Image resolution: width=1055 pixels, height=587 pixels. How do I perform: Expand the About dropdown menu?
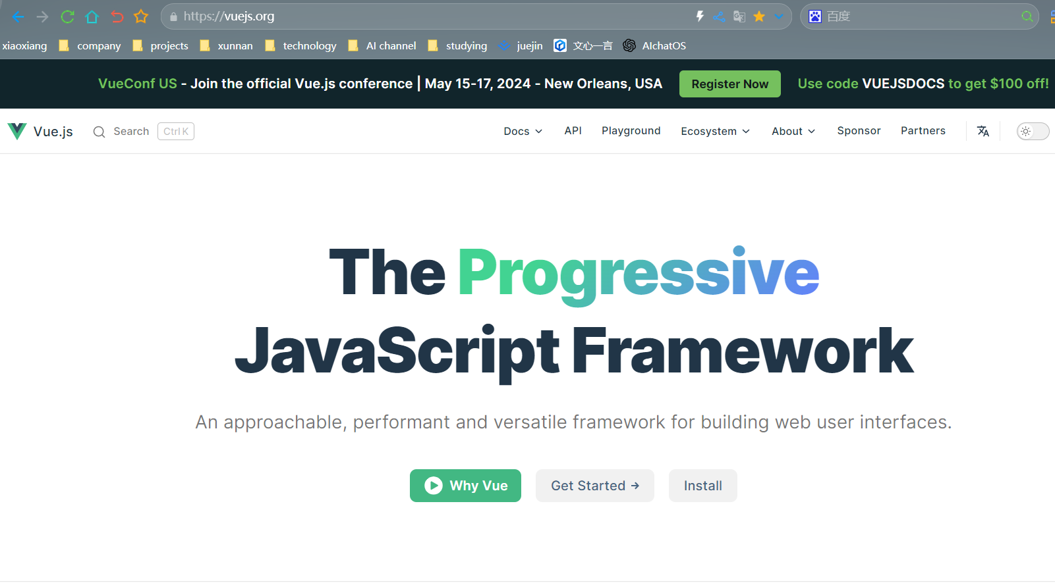(x=793, y=131)
